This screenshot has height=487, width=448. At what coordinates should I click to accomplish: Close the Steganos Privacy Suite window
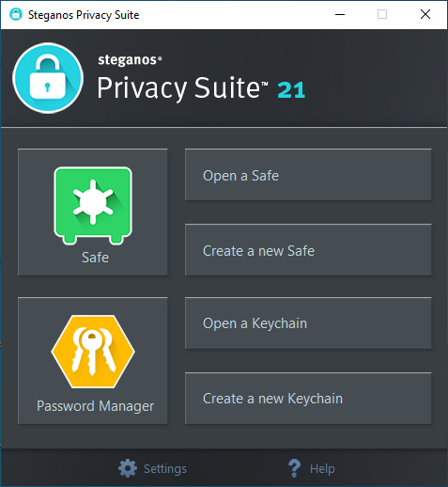425,14
